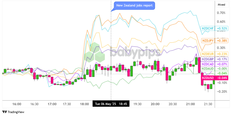232x116 pixels.
Task: Click the 16:00 time axis label
Action: point(17,104)
